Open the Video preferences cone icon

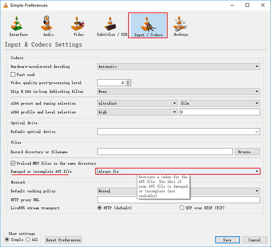pyautogui.click(x=77, y=24)
